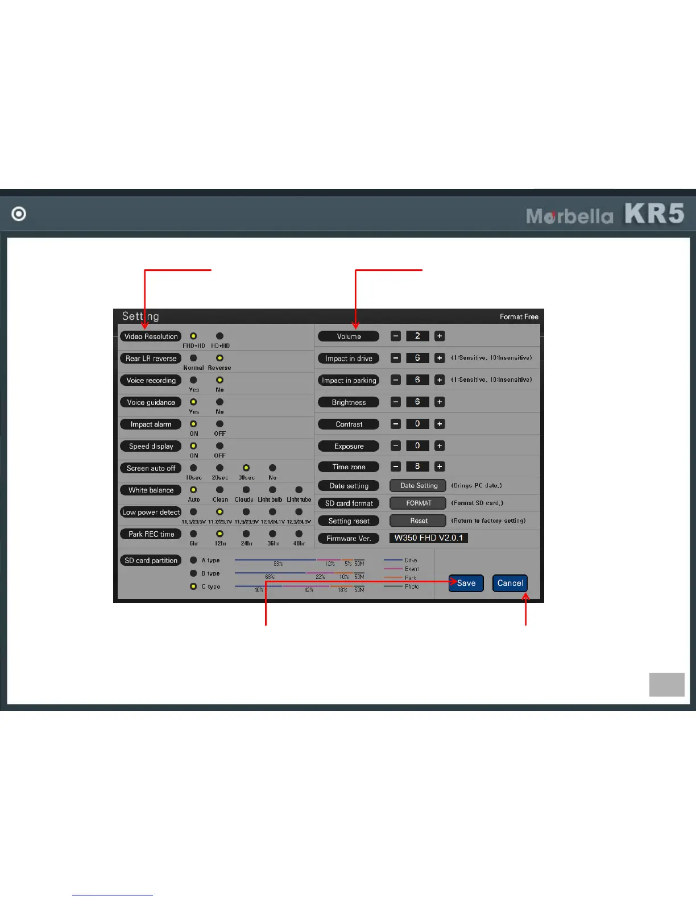Viewport: 696px width, 900px height.
Task: Decrease the Exposure value
Action: pos(396,445)
